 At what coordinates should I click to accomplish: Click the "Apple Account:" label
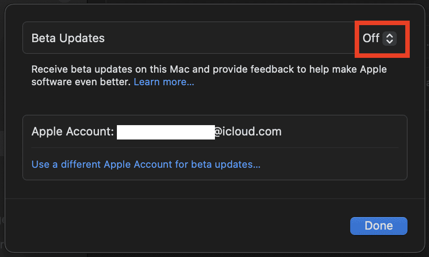72,132
